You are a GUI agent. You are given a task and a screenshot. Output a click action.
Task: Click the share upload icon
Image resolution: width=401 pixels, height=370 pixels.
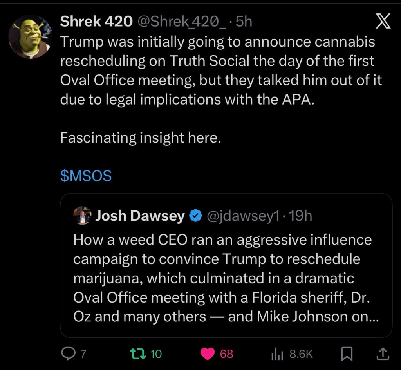[x=383, y=354]
